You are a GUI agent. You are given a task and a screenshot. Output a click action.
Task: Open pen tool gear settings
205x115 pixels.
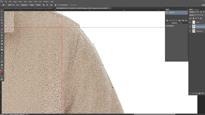click(x=55, y=5)
